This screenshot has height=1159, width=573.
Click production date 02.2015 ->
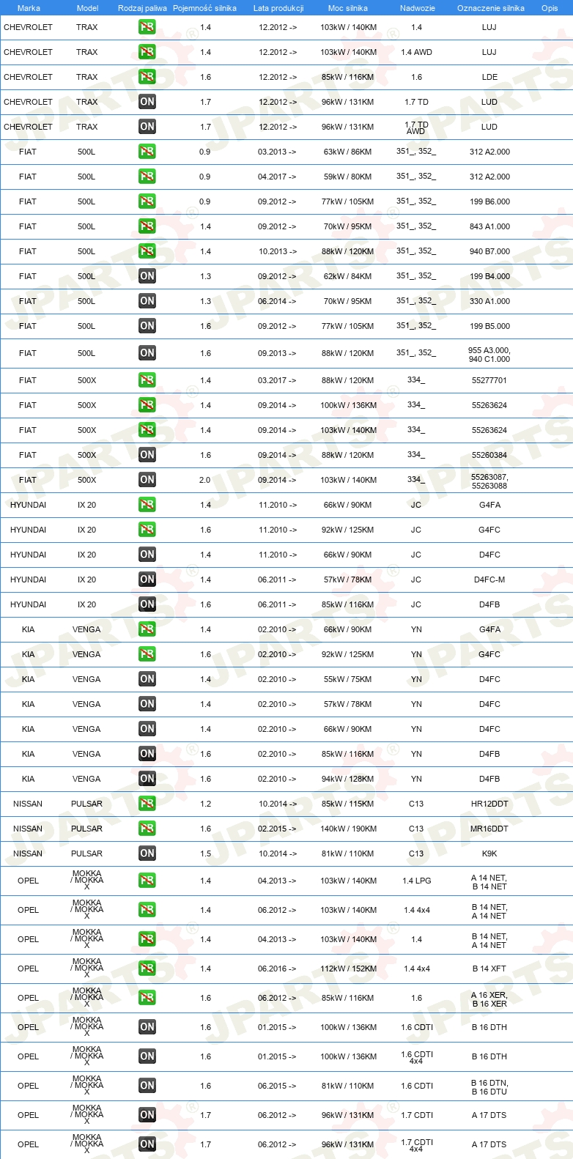[x=277, y=829]
